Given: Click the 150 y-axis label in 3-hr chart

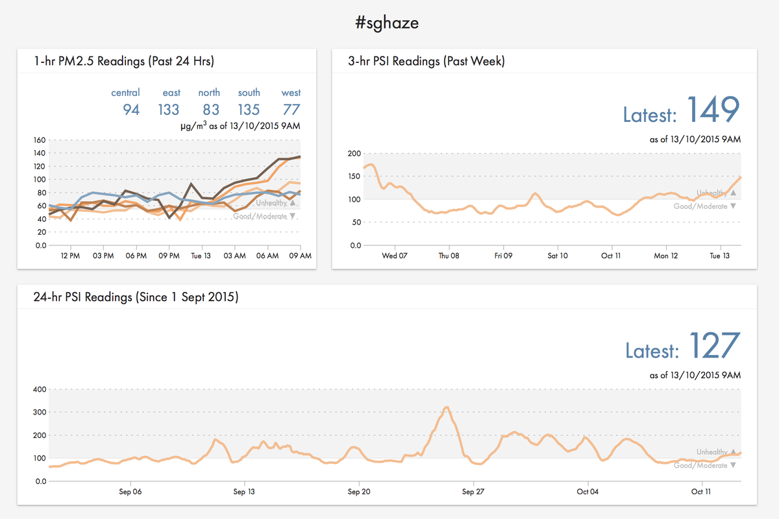Looking at the screenshot, I should pos(354,176).
